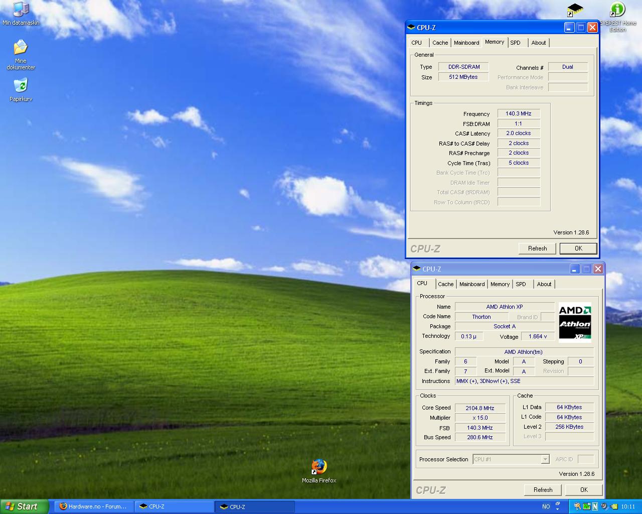Switch to Cache tab in upper CPU-Z window
The image size is (642, 514).
click(x=440, y=43)
